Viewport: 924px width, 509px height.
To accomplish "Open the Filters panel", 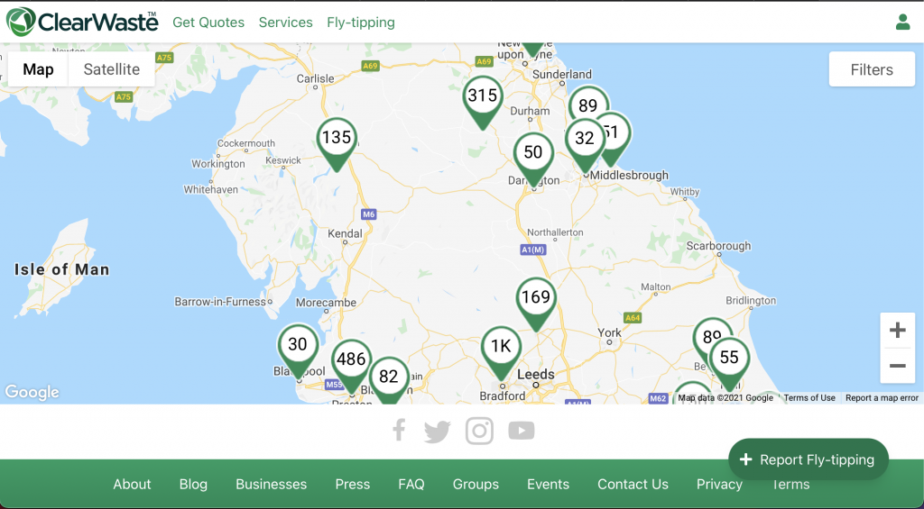I will click(872, 69).
